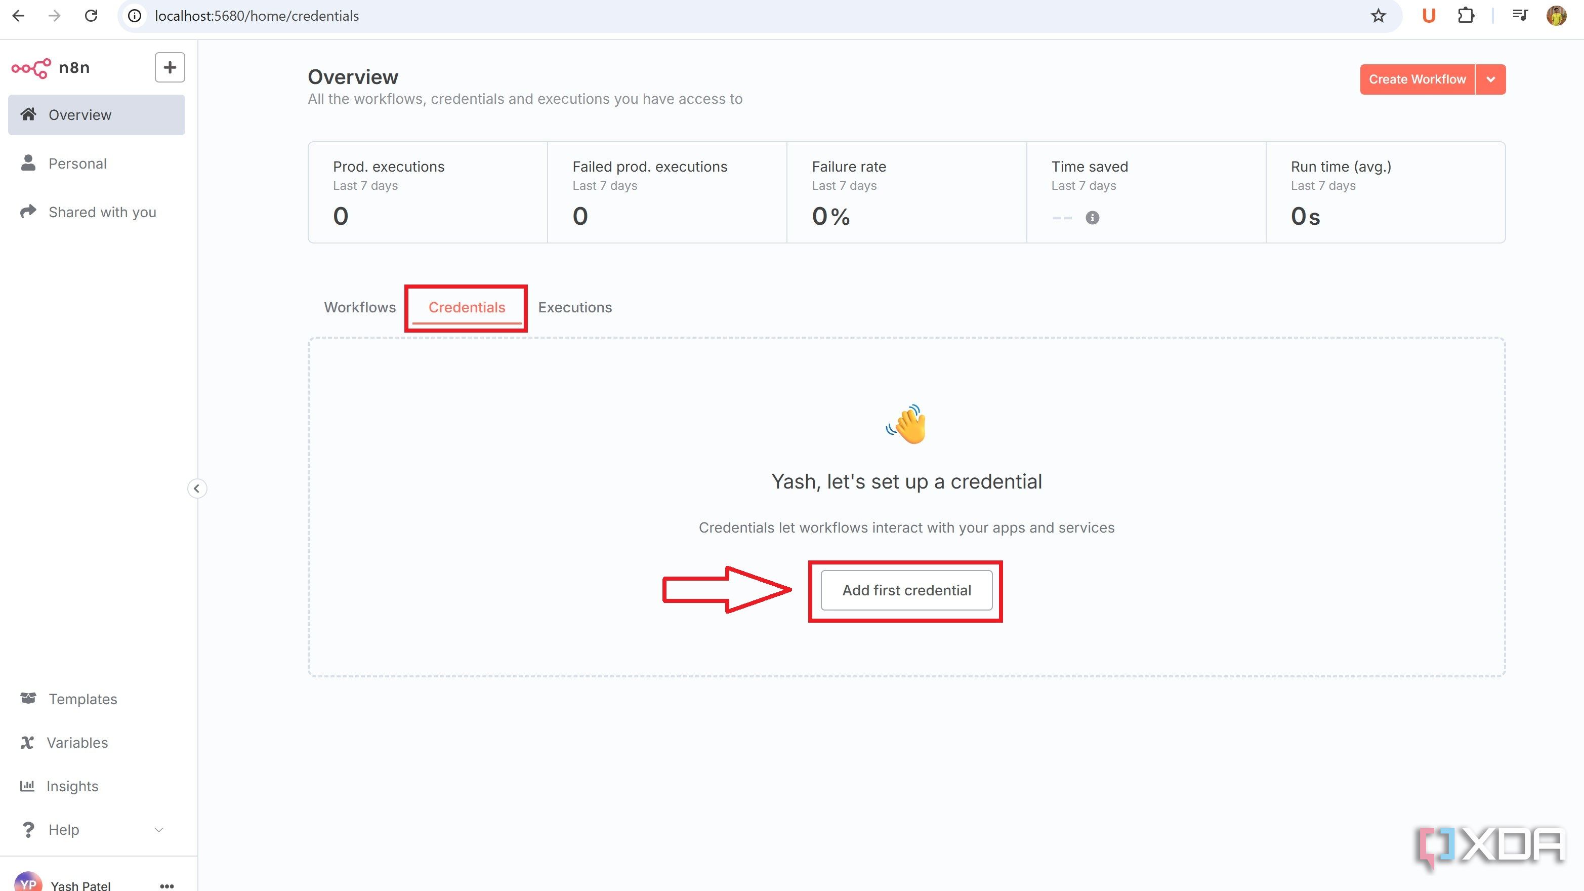This screenshot has width=1584, height=891.
Task: Go forward using browser forward arrow
Action: click(55, 15)
